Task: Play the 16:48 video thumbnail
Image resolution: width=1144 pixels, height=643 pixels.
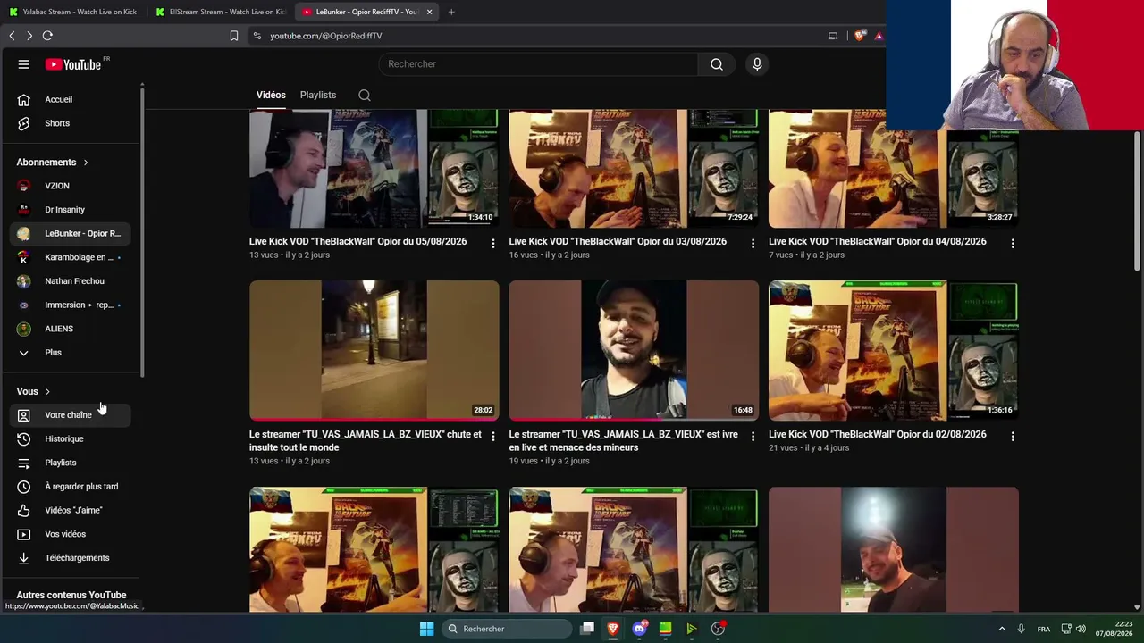Action: [634, 350]
